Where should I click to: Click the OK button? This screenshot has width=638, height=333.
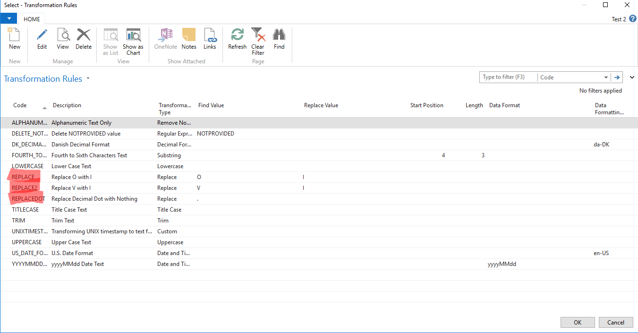pos(578,322)
